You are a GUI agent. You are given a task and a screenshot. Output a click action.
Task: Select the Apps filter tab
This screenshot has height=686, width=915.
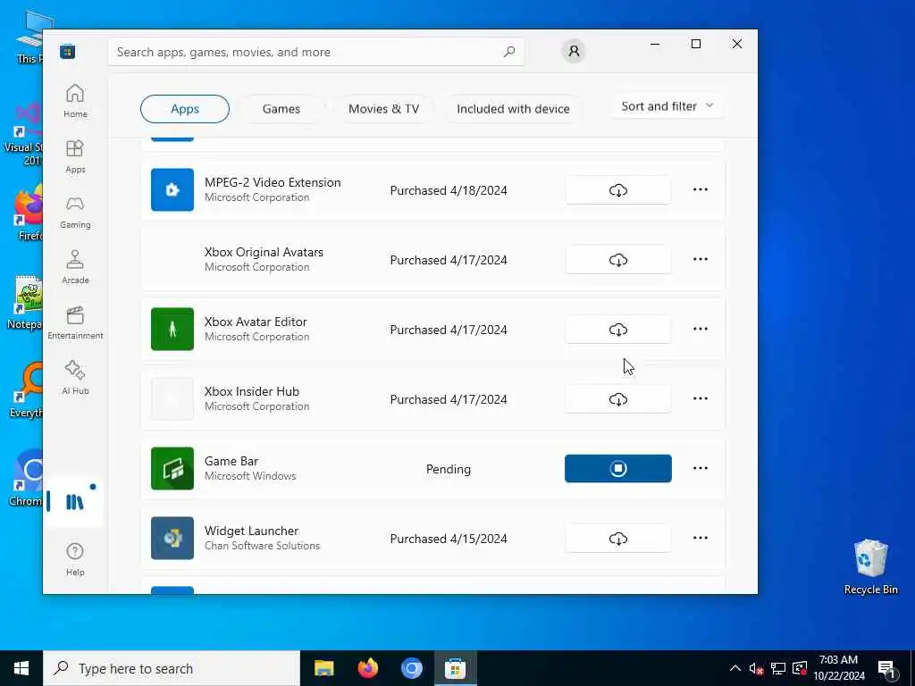pyautogui.click(x=185, y=109)
